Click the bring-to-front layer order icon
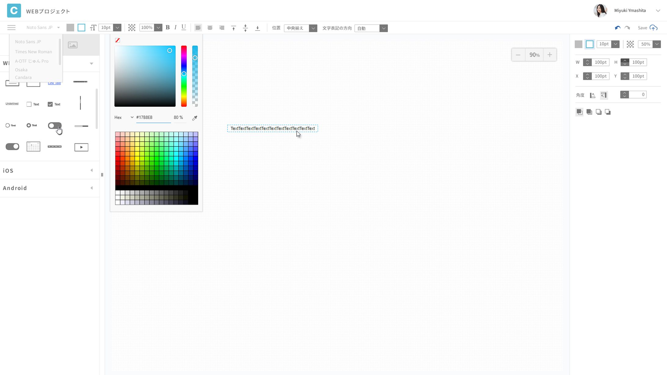Image resolution: width=667 pixels, height=375 pixels. [579, 112]
